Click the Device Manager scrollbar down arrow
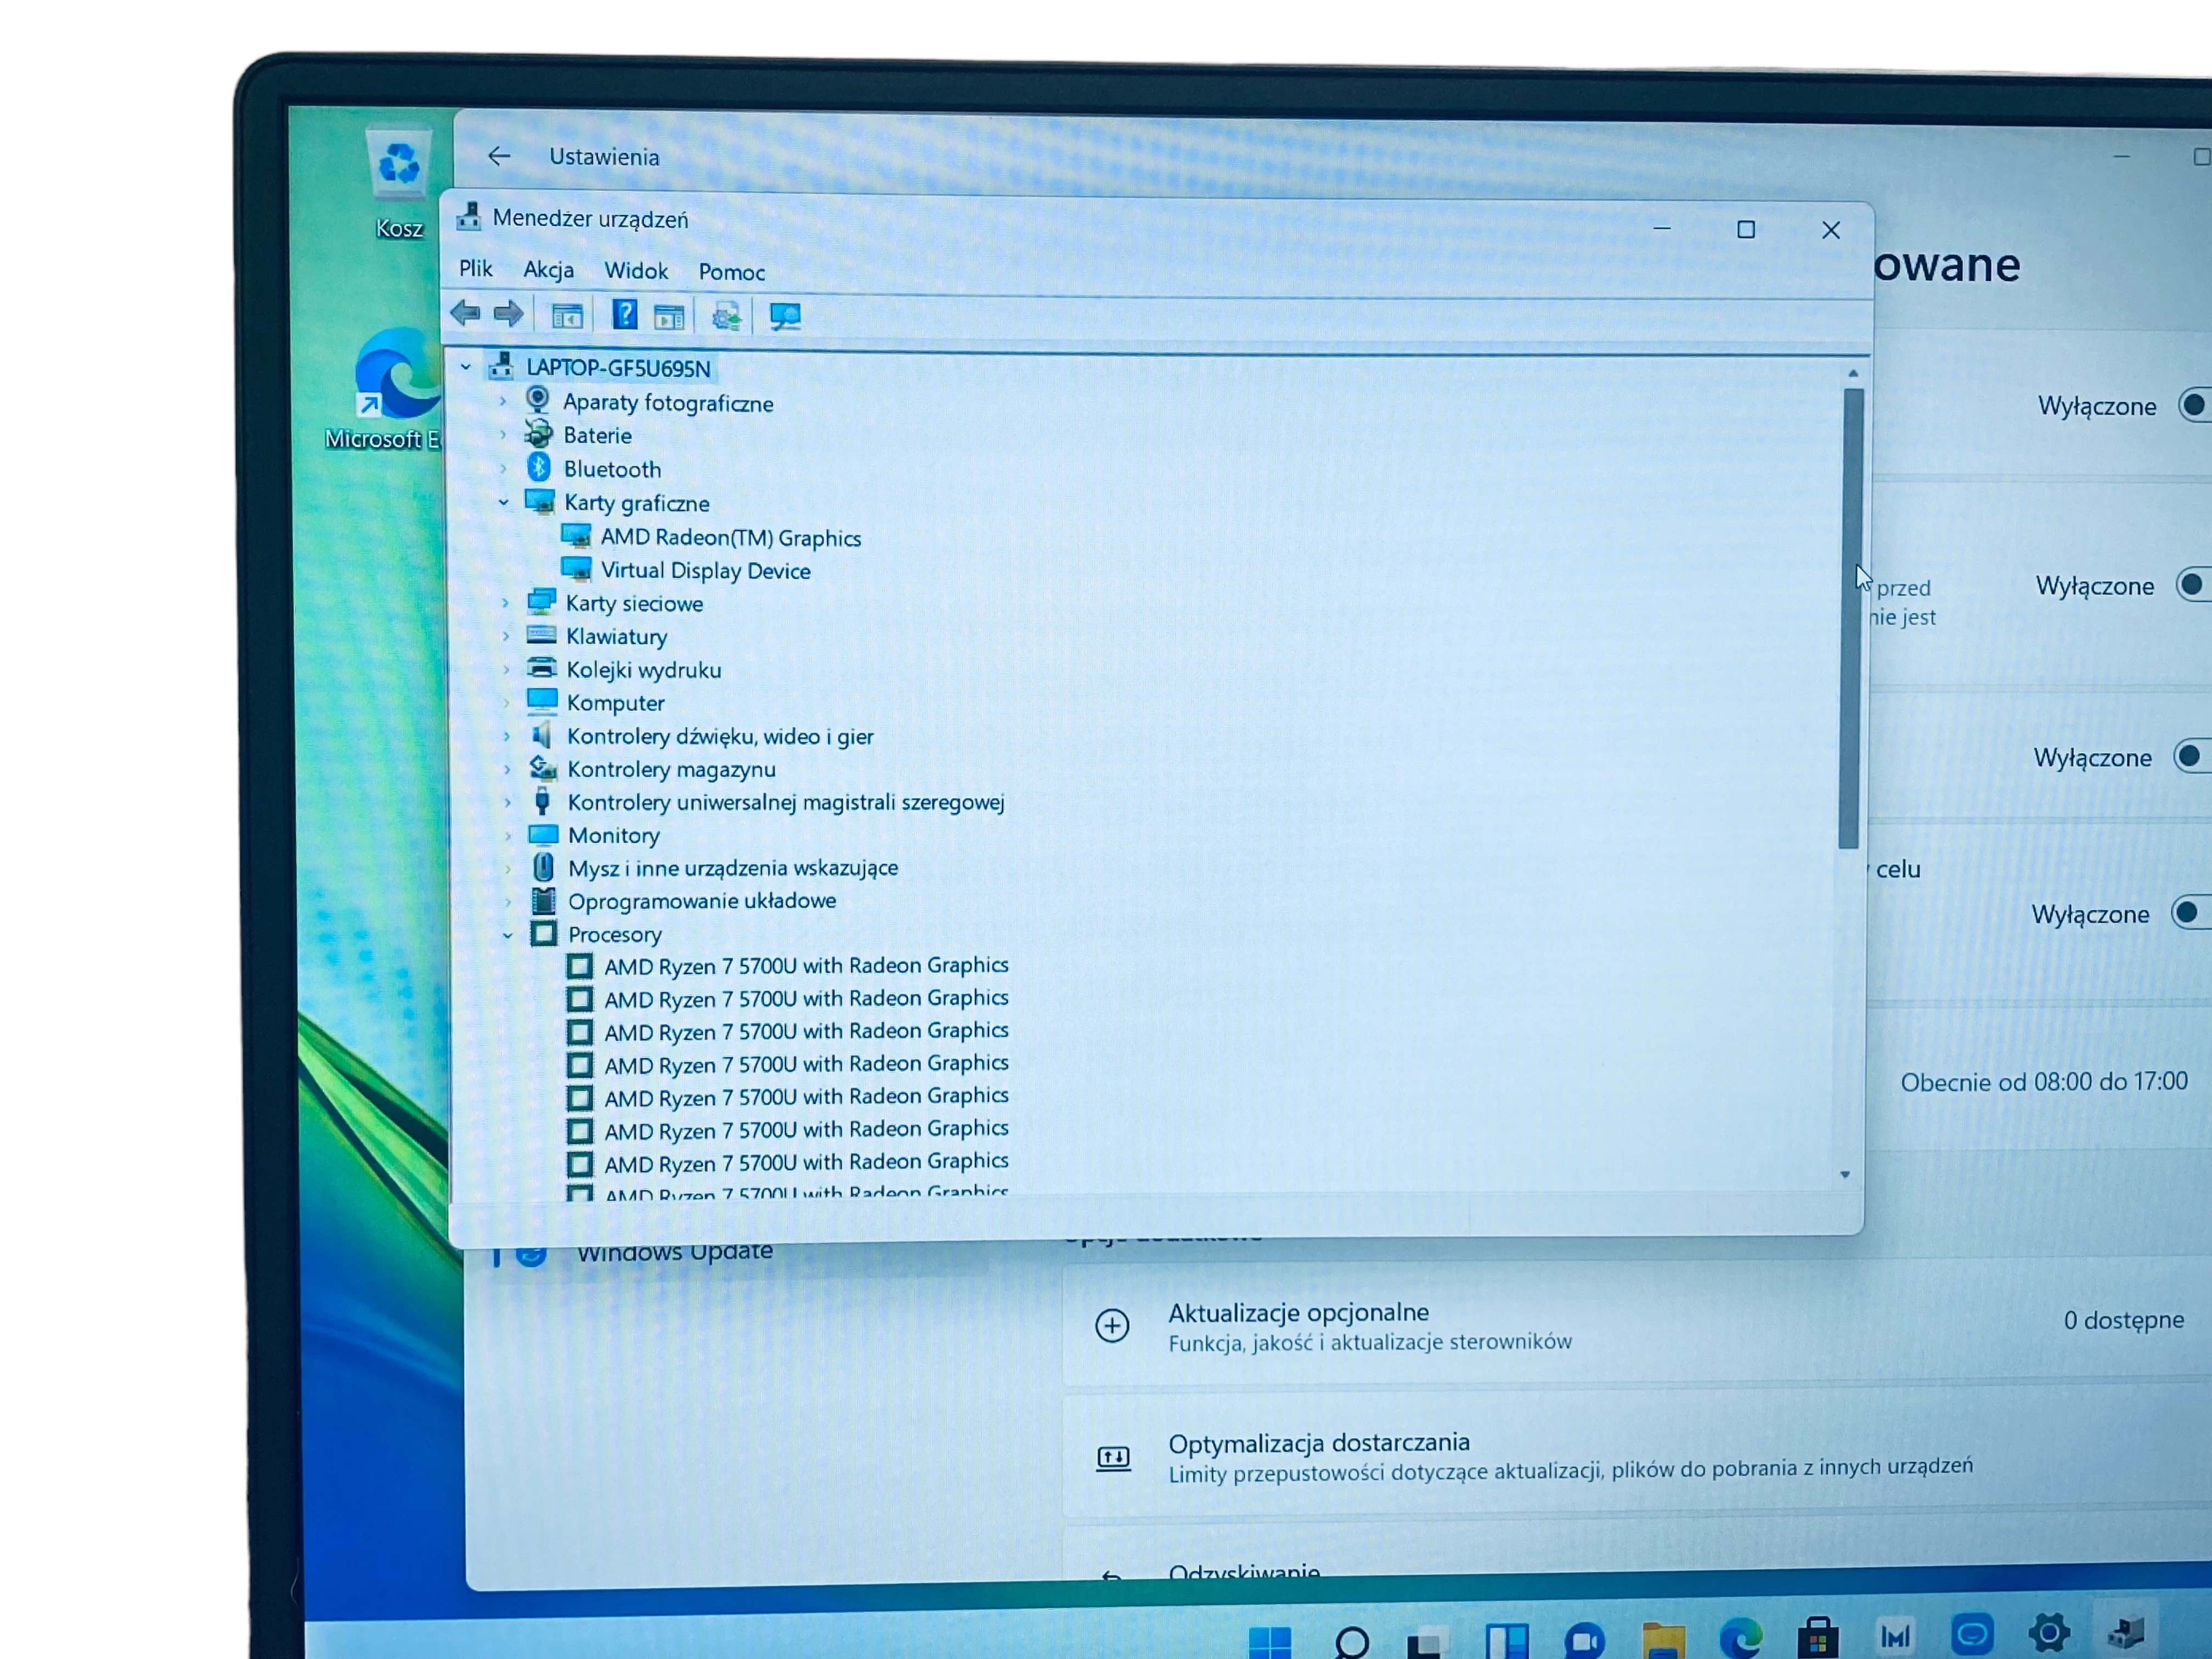The image size is (2212, 1659). coord(1845,1175)
